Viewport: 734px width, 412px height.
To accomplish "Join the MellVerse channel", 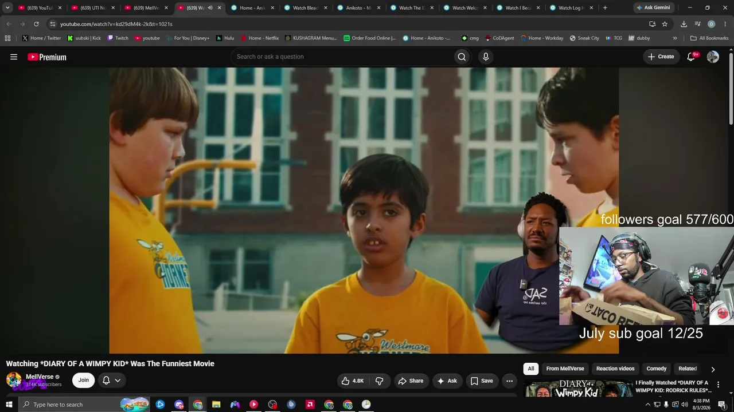I will tap(84, 381).
